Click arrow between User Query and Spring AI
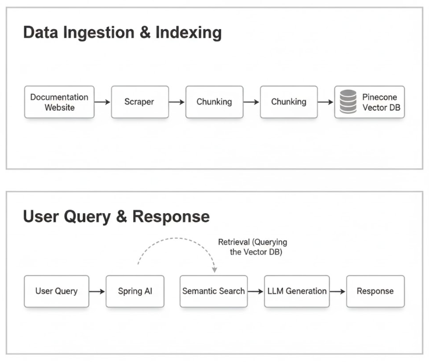The width and height of the screenshot is (429, 362). point(97,291)
